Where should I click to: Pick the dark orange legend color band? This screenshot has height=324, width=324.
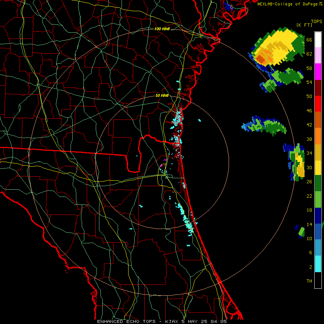point(318,120)
